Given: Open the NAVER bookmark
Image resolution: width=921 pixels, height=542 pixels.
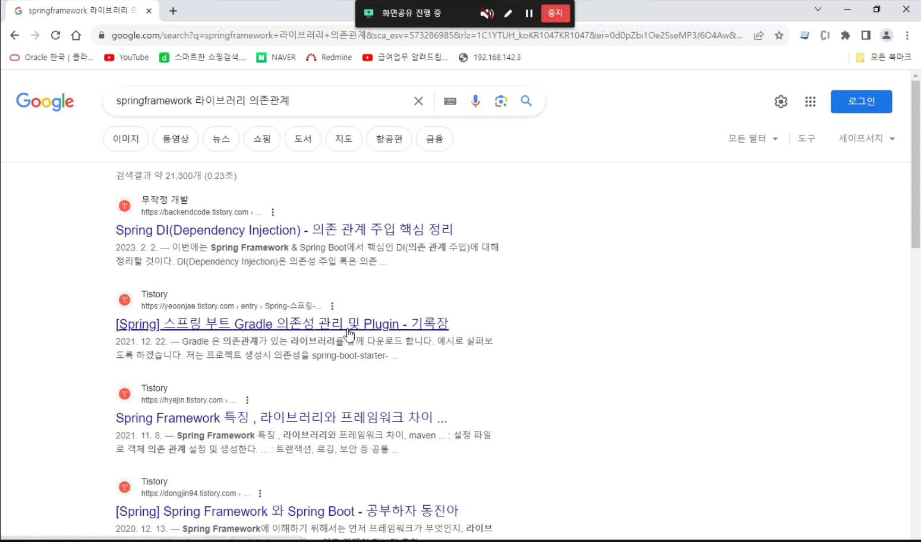Looking at the screenshot, I should coord(276,57).
